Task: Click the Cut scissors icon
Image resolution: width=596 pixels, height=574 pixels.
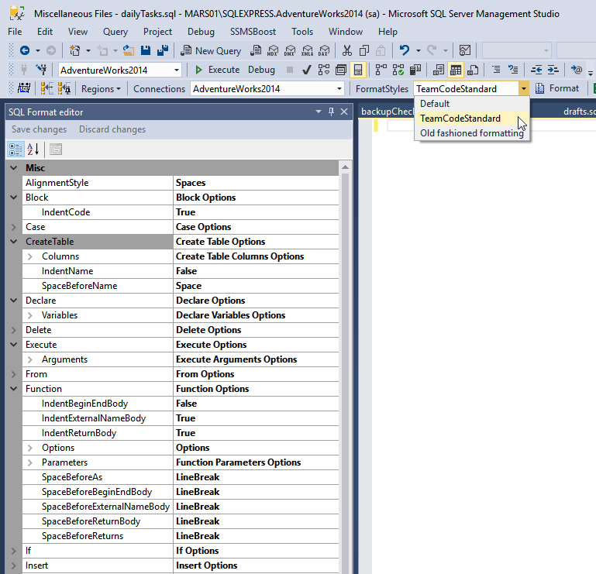Action: 347,50
